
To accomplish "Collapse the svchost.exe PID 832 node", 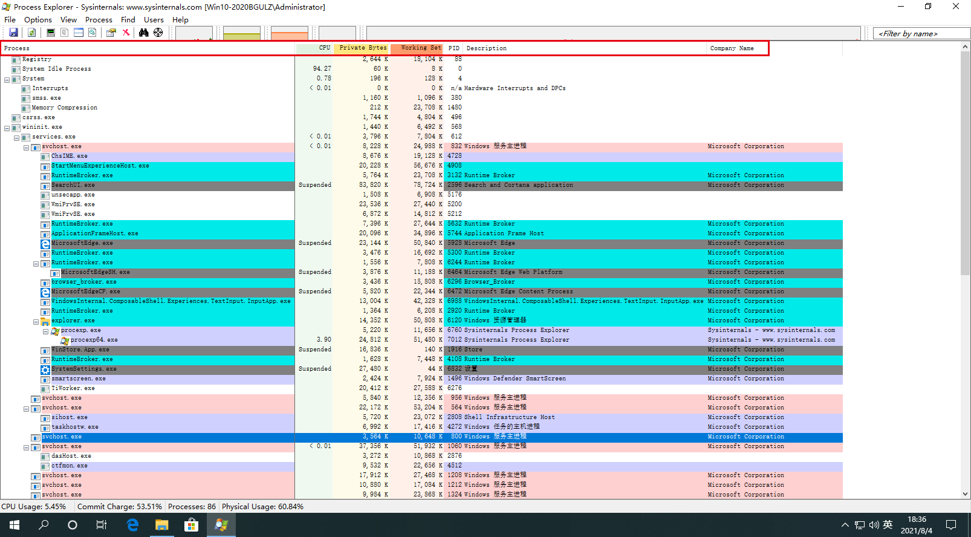I will click(x=27, y=147).
